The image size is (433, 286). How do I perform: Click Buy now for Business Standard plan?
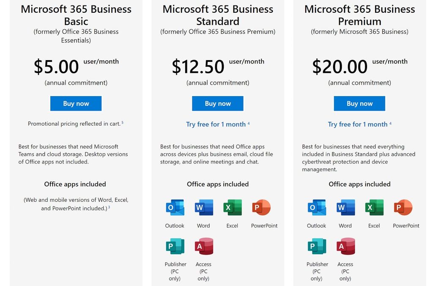coord(217,103)
